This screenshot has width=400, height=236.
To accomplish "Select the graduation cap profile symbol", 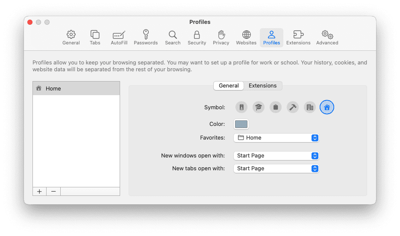I will coord(259,107).
